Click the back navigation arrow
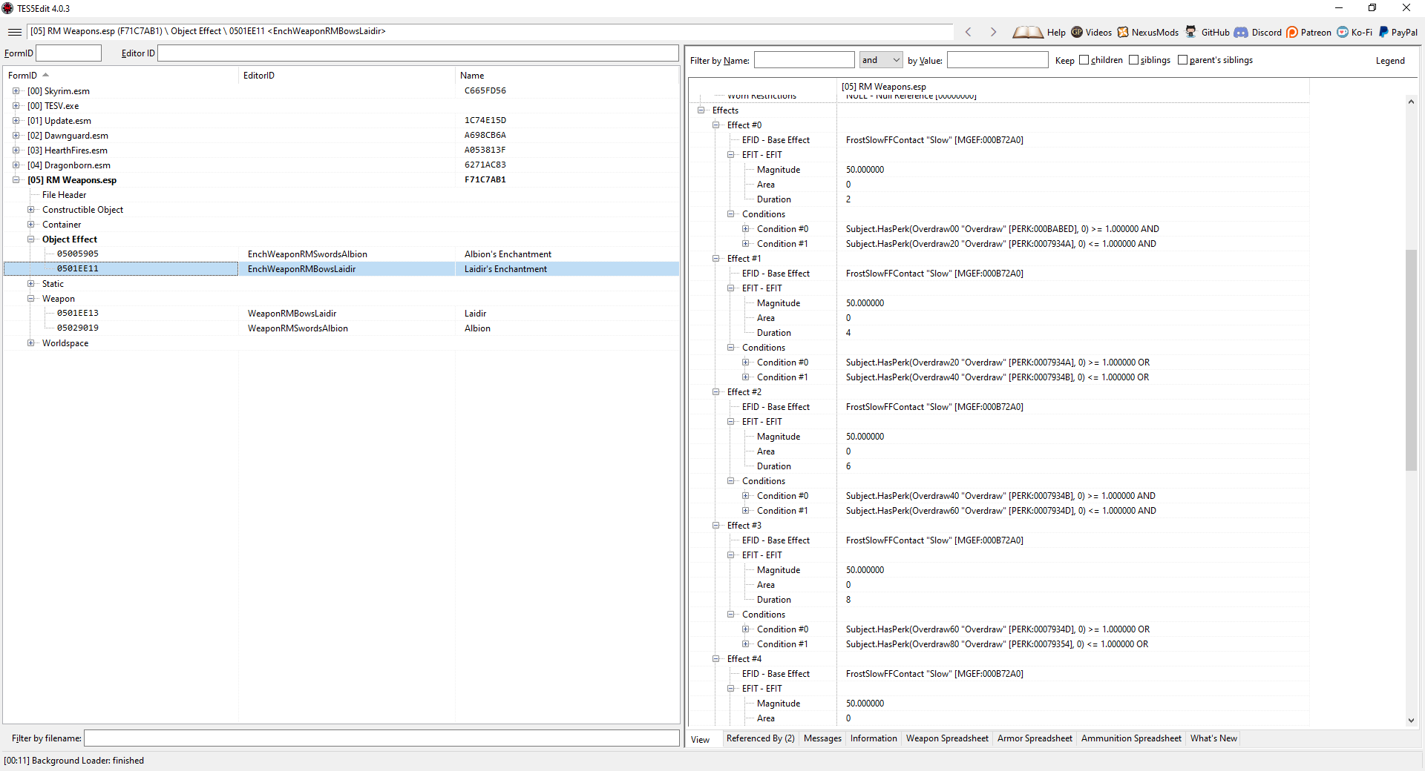The image size is (1425, 771). point(968,32)
